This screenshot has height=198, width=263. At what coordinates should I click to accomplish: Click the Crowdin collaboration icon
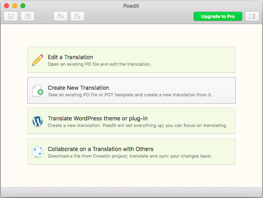[x=38, y=152]
